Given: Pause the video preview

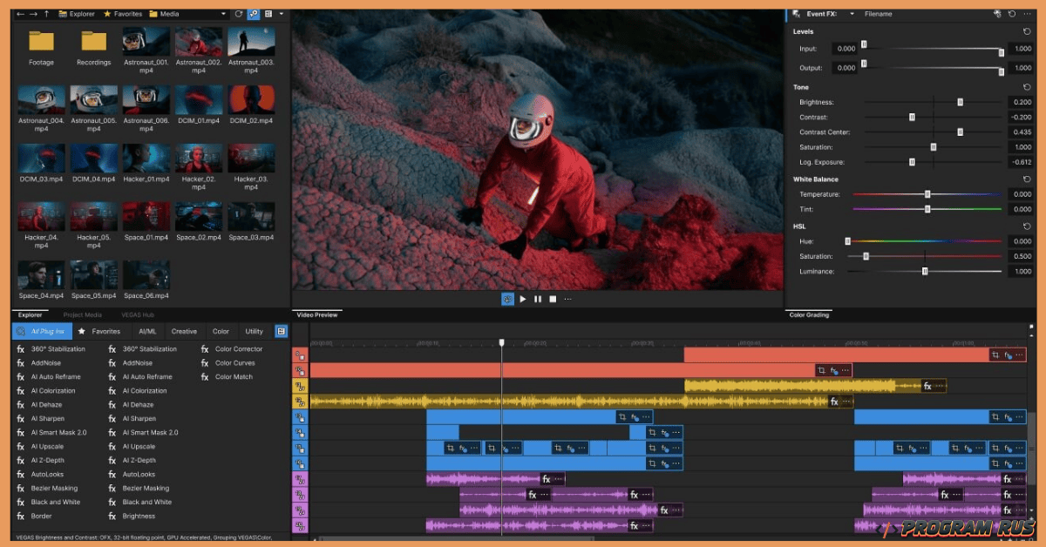Looking at the screenshot, I should 537,299.
